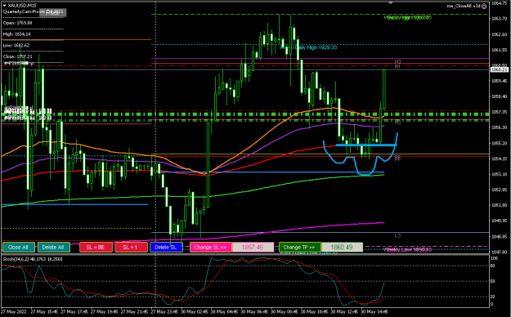Click the High: 1834.14 text
The width and height of the screenshot is (511, 317).
tap(16, 33)
